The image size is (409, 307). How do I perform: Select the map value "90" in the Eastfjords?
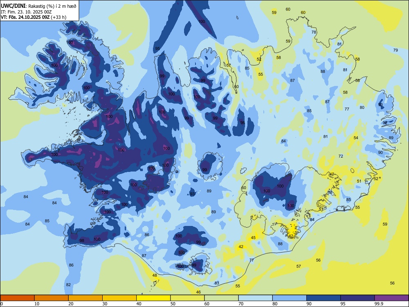point(380,152)
